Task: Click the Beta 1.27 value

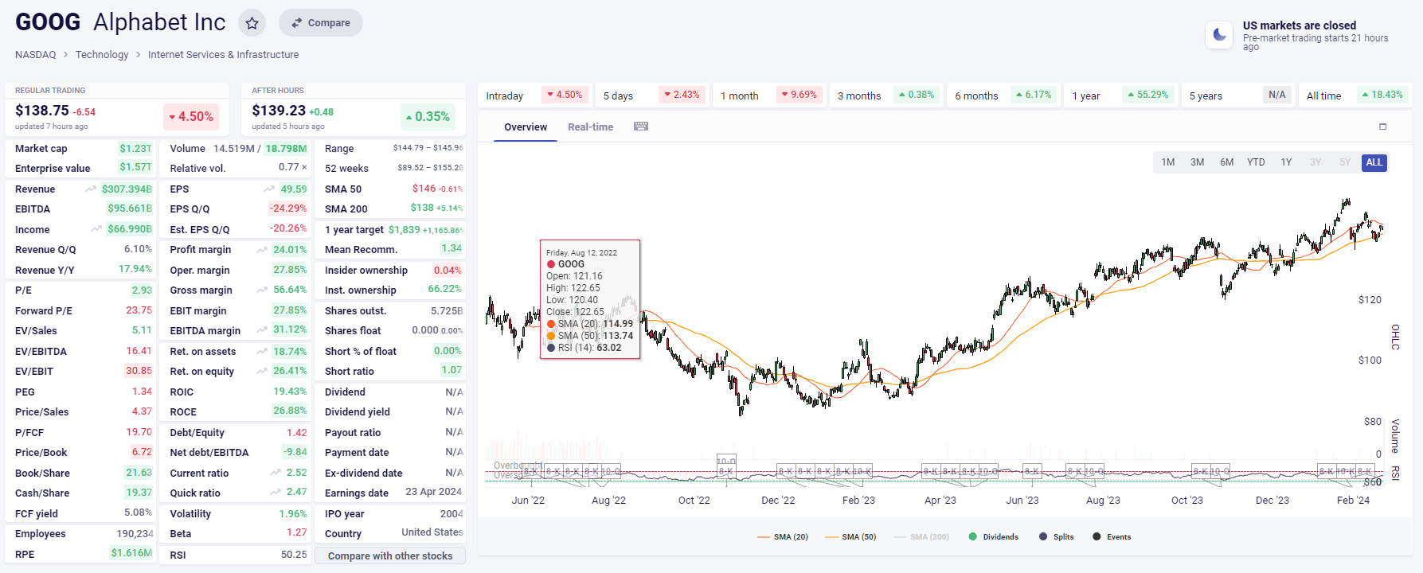Action: (x=297, y=533)
